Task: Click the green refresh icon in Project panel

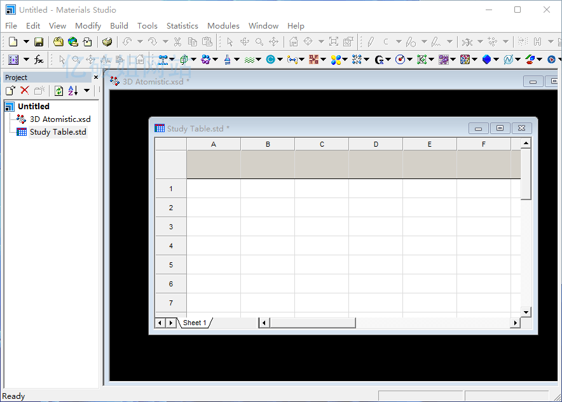Action: 59,91
